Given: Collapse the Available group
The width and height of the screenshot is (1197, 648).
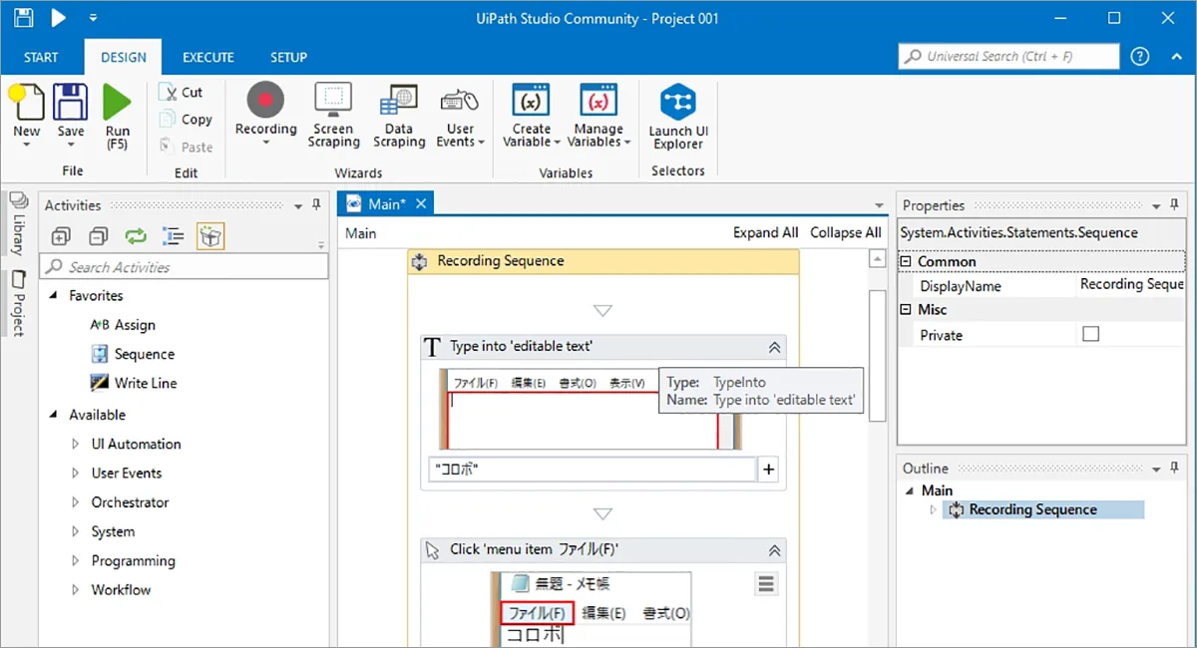Looking at the screenshot, I should (54, 415).
